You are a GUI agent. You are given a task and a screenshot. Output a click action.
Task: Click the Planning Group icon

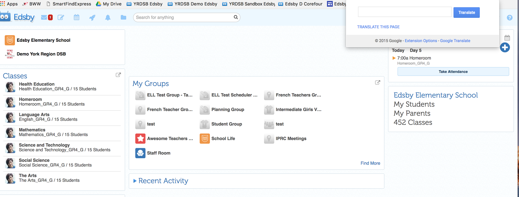click(x=205, y=110)
